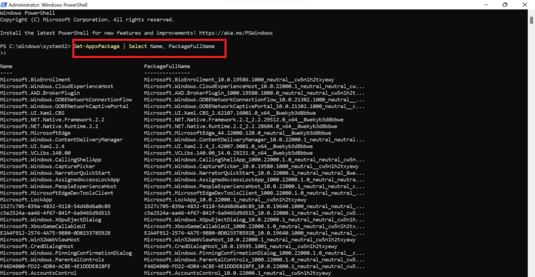Click the vertical scrollbar thumb
Viewport: 535px width, 277px height.
pos(532,21)
